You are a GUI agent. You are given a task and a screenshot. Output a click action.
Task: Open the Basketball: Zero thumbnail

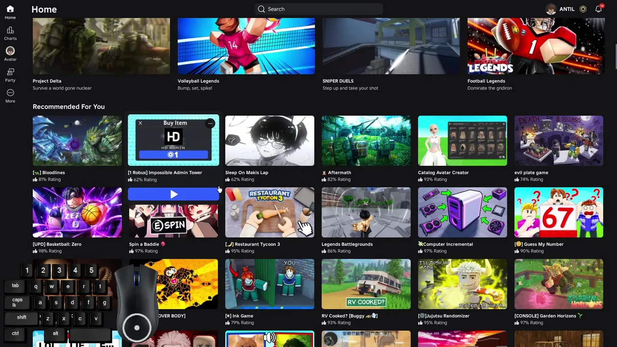point(77,213)
